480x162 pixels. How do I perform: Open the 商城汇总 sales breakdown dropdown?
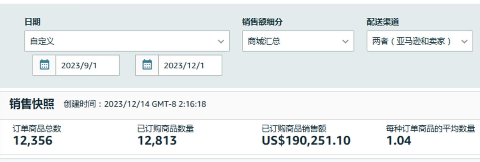pyautogui.click(x=298, y=41)
